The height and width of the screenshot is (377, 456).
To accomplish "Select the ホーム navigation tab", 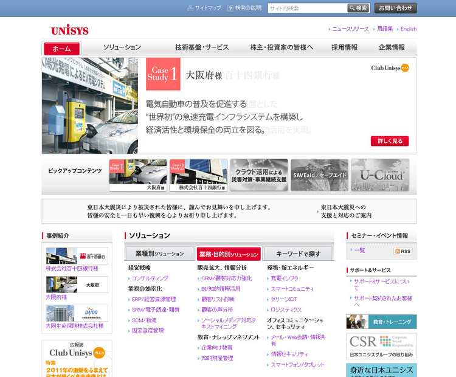I will [61, 49].
